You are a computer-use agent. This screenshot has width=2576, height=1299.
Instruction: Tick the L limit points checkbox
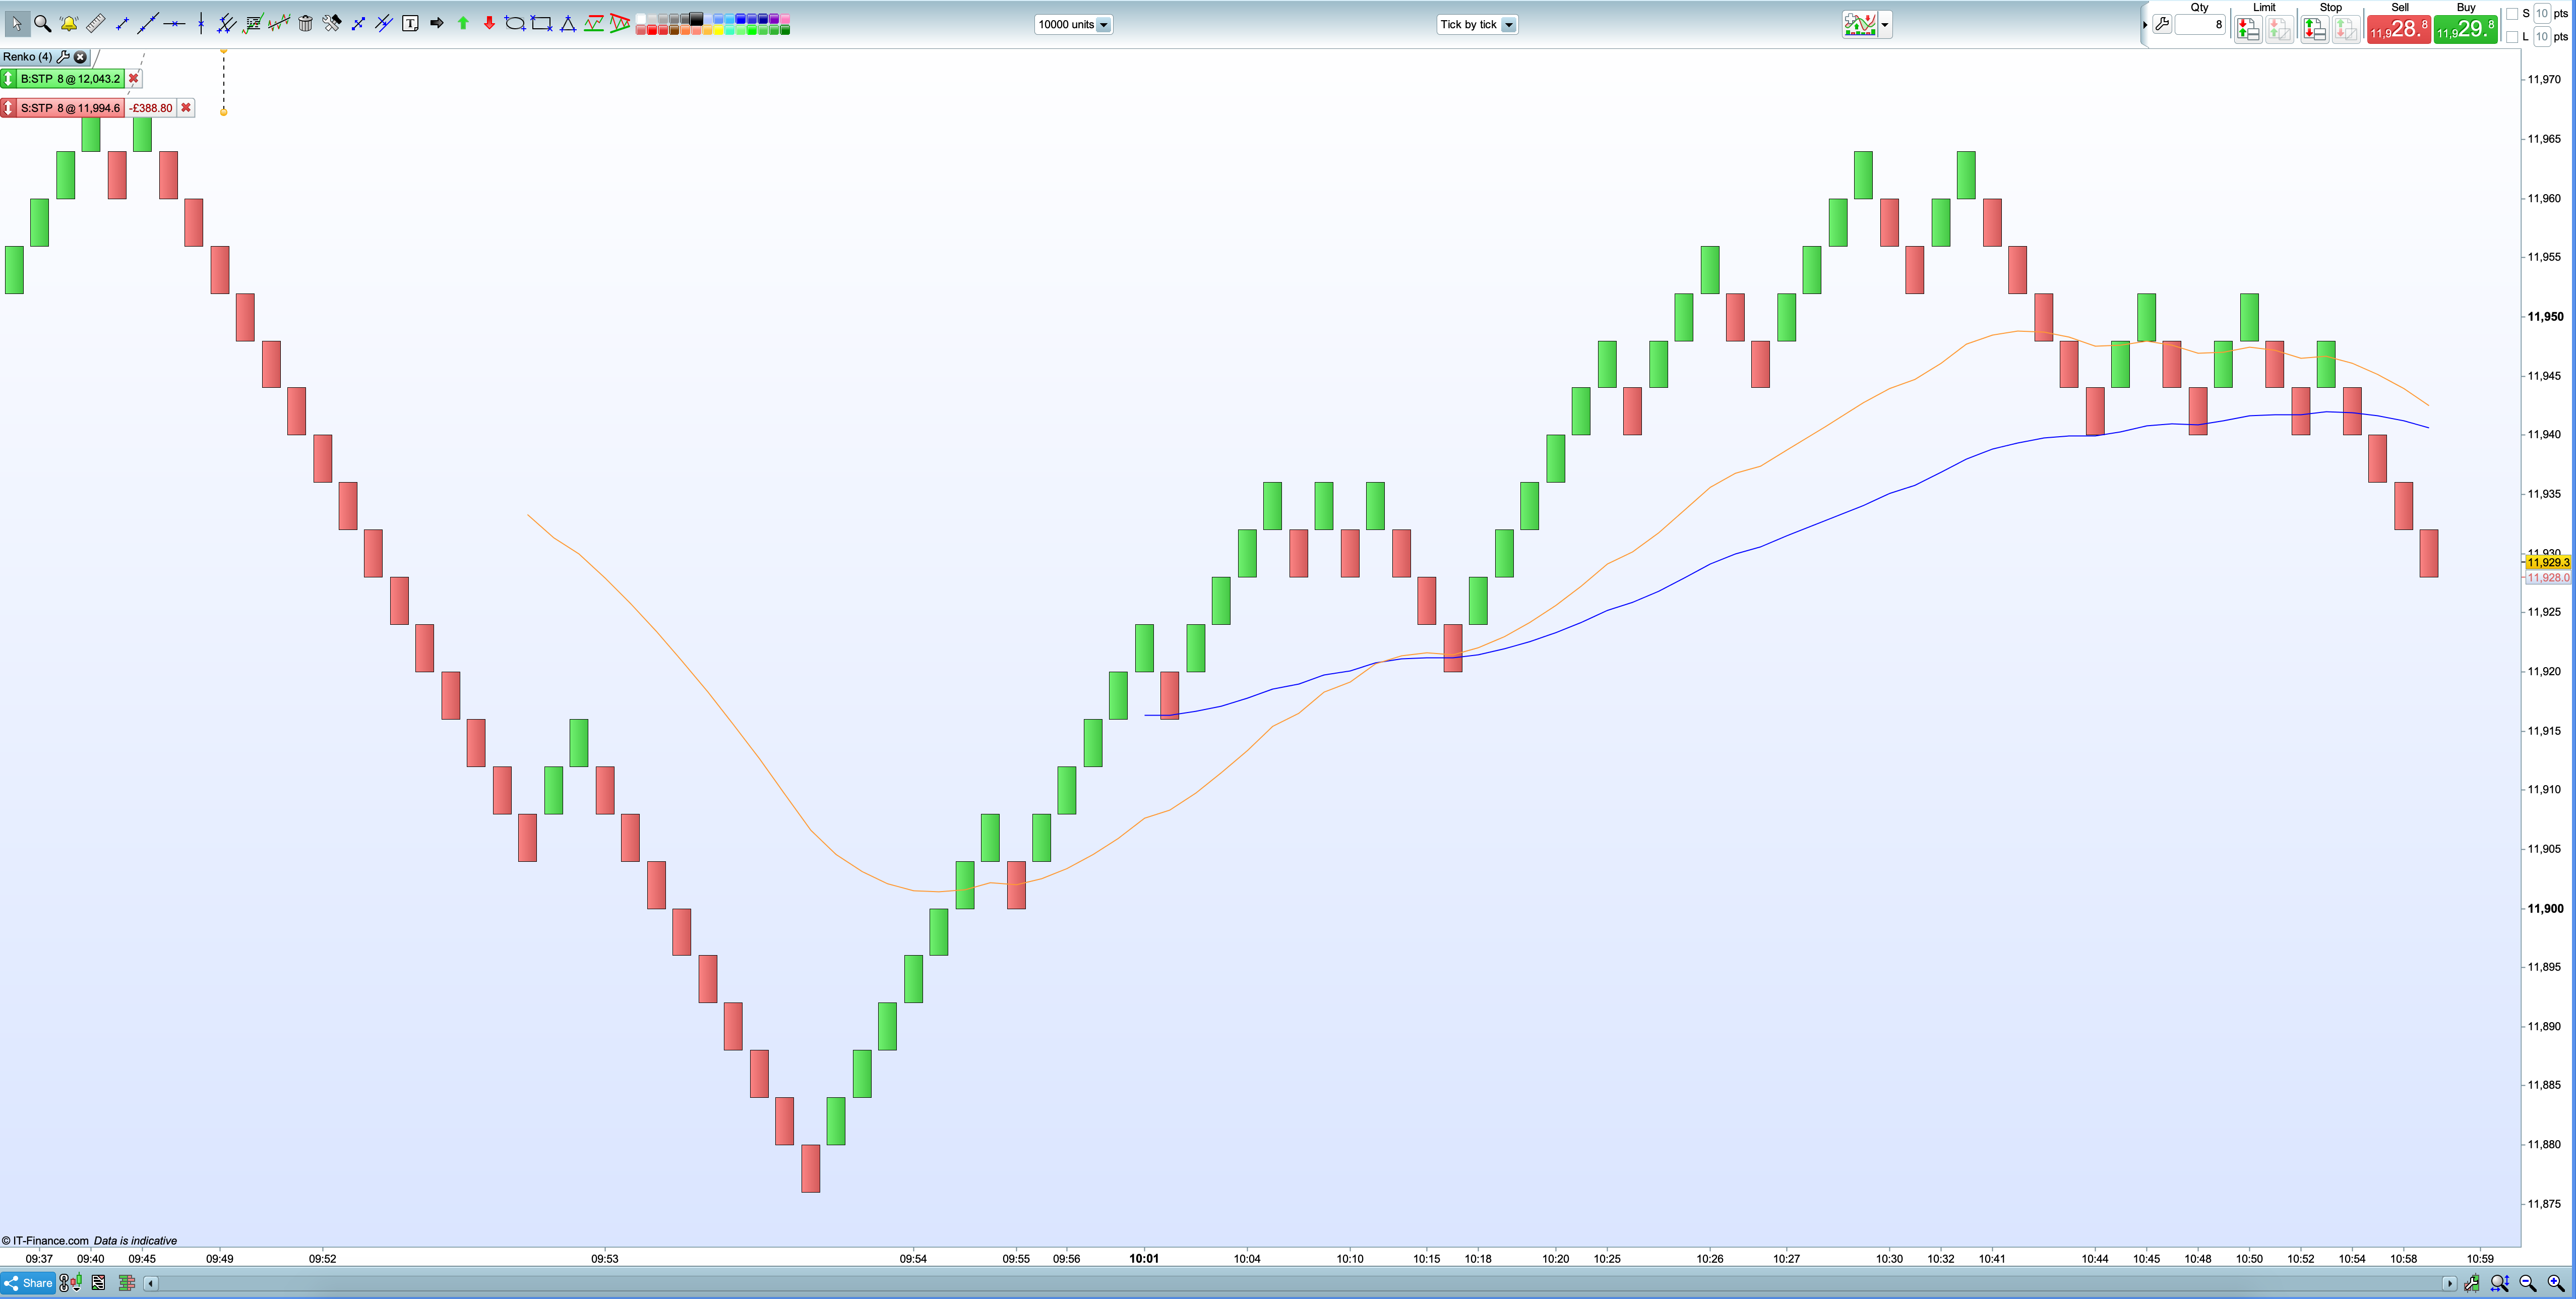(x=2512, y=37)
